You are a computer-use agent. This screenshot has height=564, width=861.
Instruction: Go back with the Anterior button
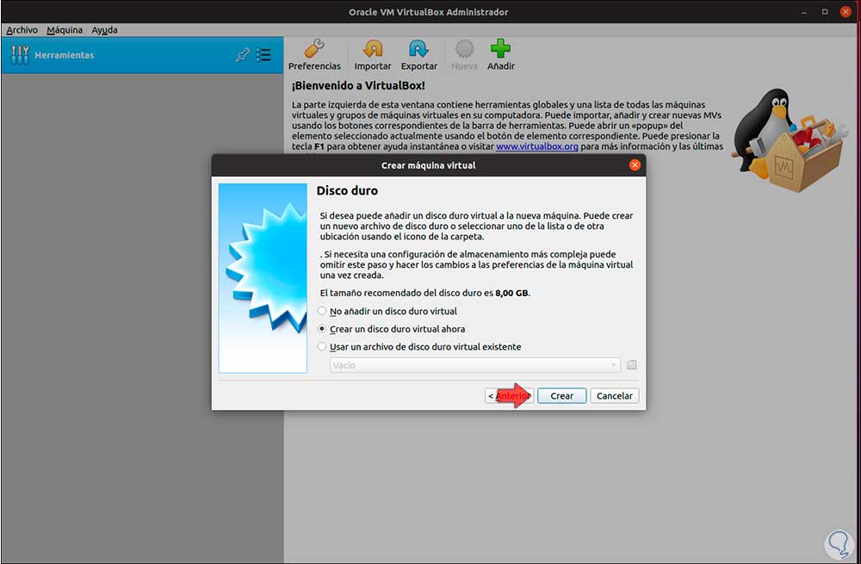pyautogui.click(x=509, y=396)
